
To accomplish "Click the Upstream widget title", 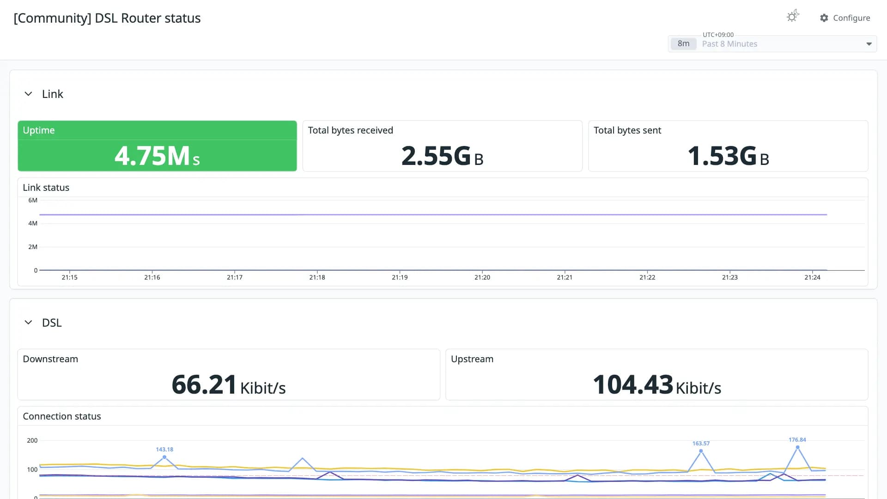I will coord(472,359).
